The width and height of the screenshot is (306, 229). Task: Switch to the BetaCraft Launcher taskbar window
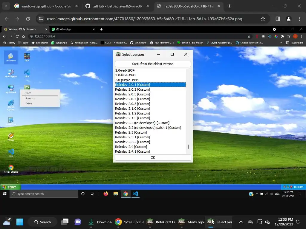(x=161, y=222)
